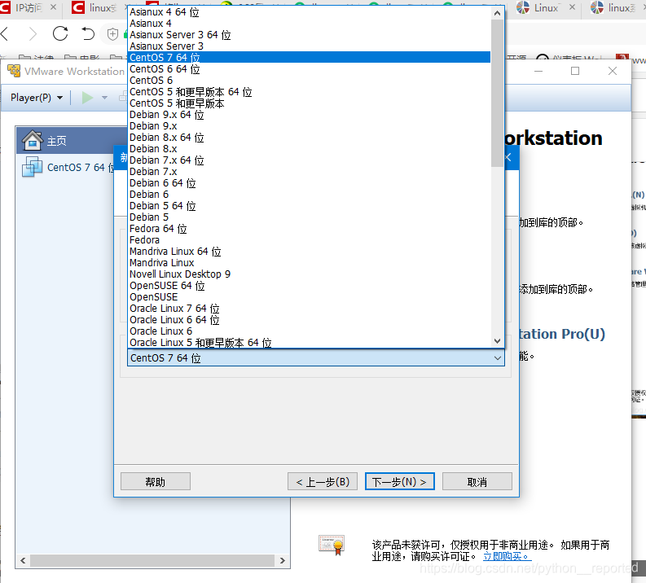
Task: Select Debian 5 entry
Action: click(309, 217)
